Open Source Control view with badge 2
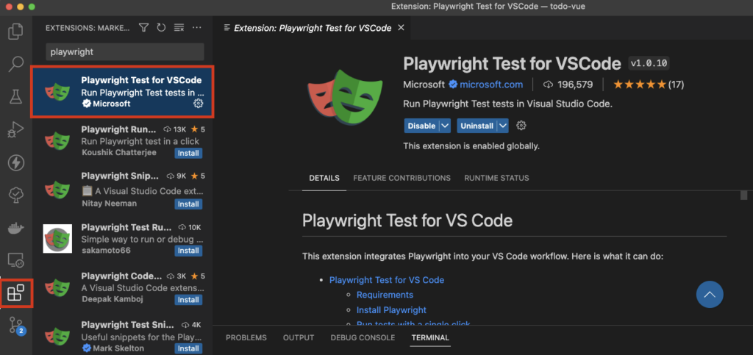This screenshot has width=753, height=355. [x=16, y=326]
